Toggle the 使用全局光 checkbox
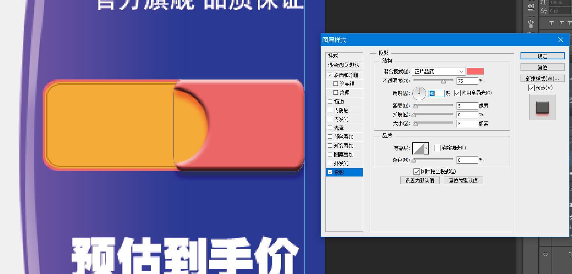The image size is (572, 274). [x=457, y=93]
